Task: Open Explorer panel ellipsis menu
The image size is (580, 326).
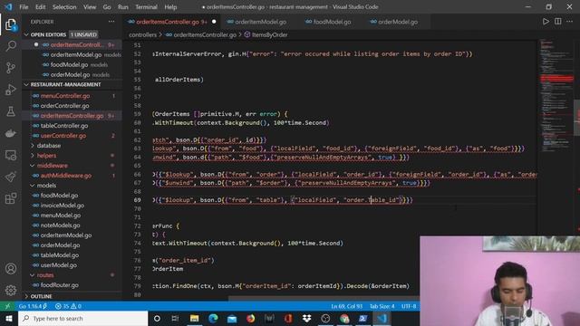Action: point(111,22)
